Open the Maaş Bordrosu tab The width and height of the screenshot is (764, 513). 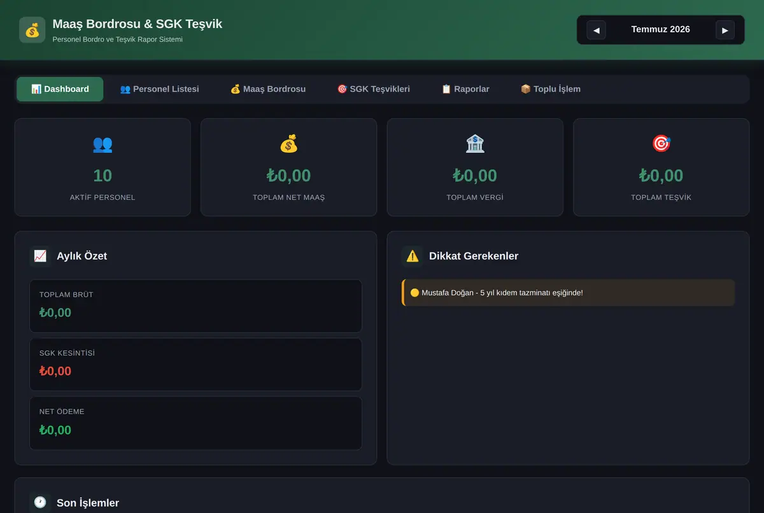pos(268,89)
